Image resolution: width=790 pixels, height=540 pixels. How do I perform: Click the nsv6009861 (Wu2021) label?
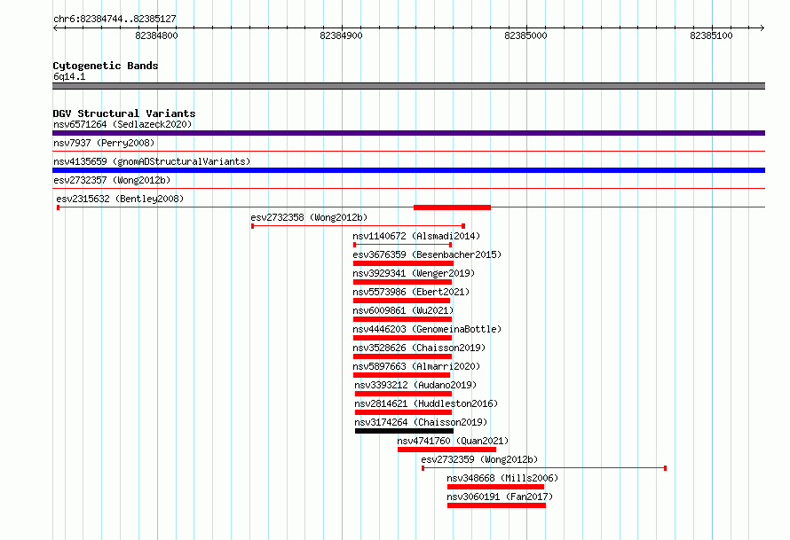coord(403,310)
